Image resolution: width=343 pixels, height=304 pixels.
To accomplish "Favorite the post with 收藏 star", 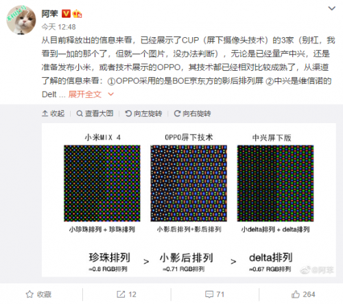I will (38, 294).
